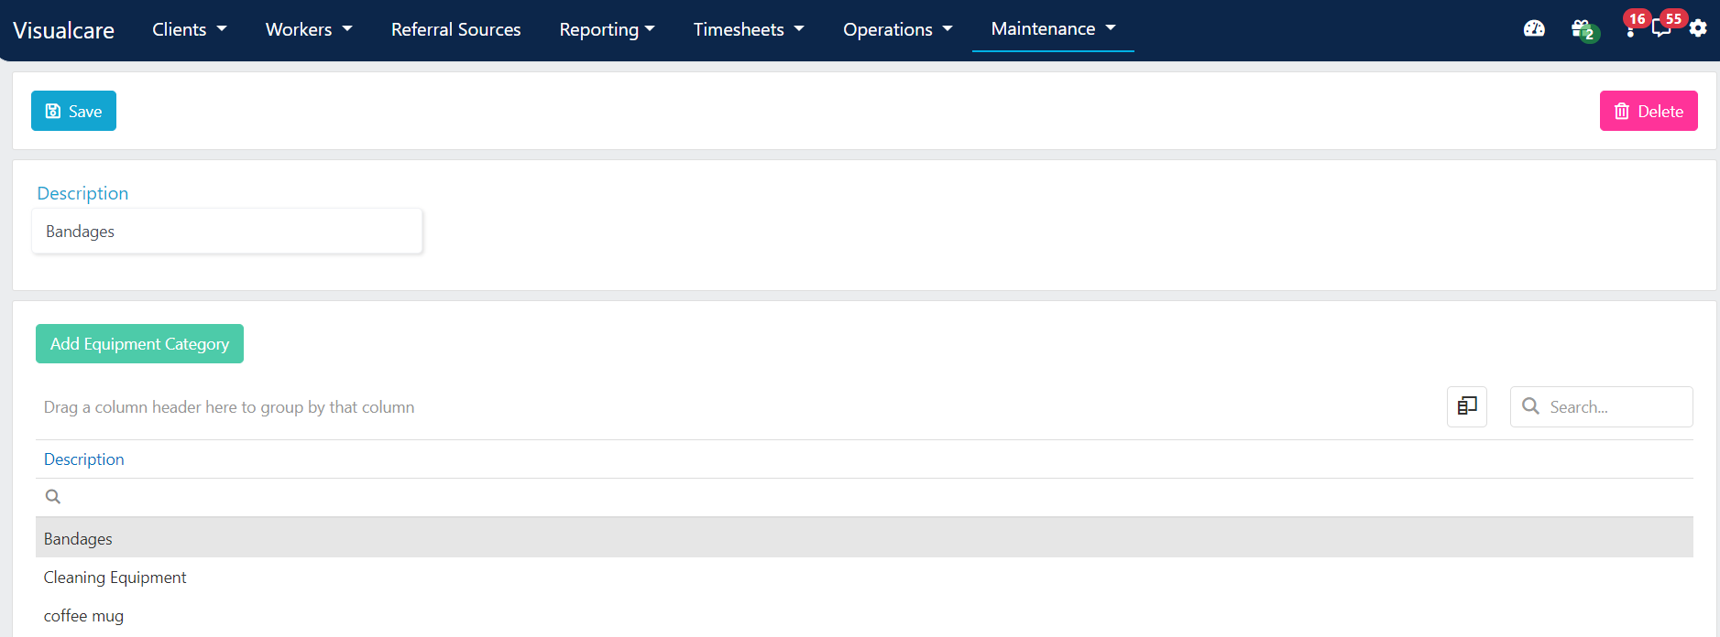Expand the Maintenance menu

1053,28
